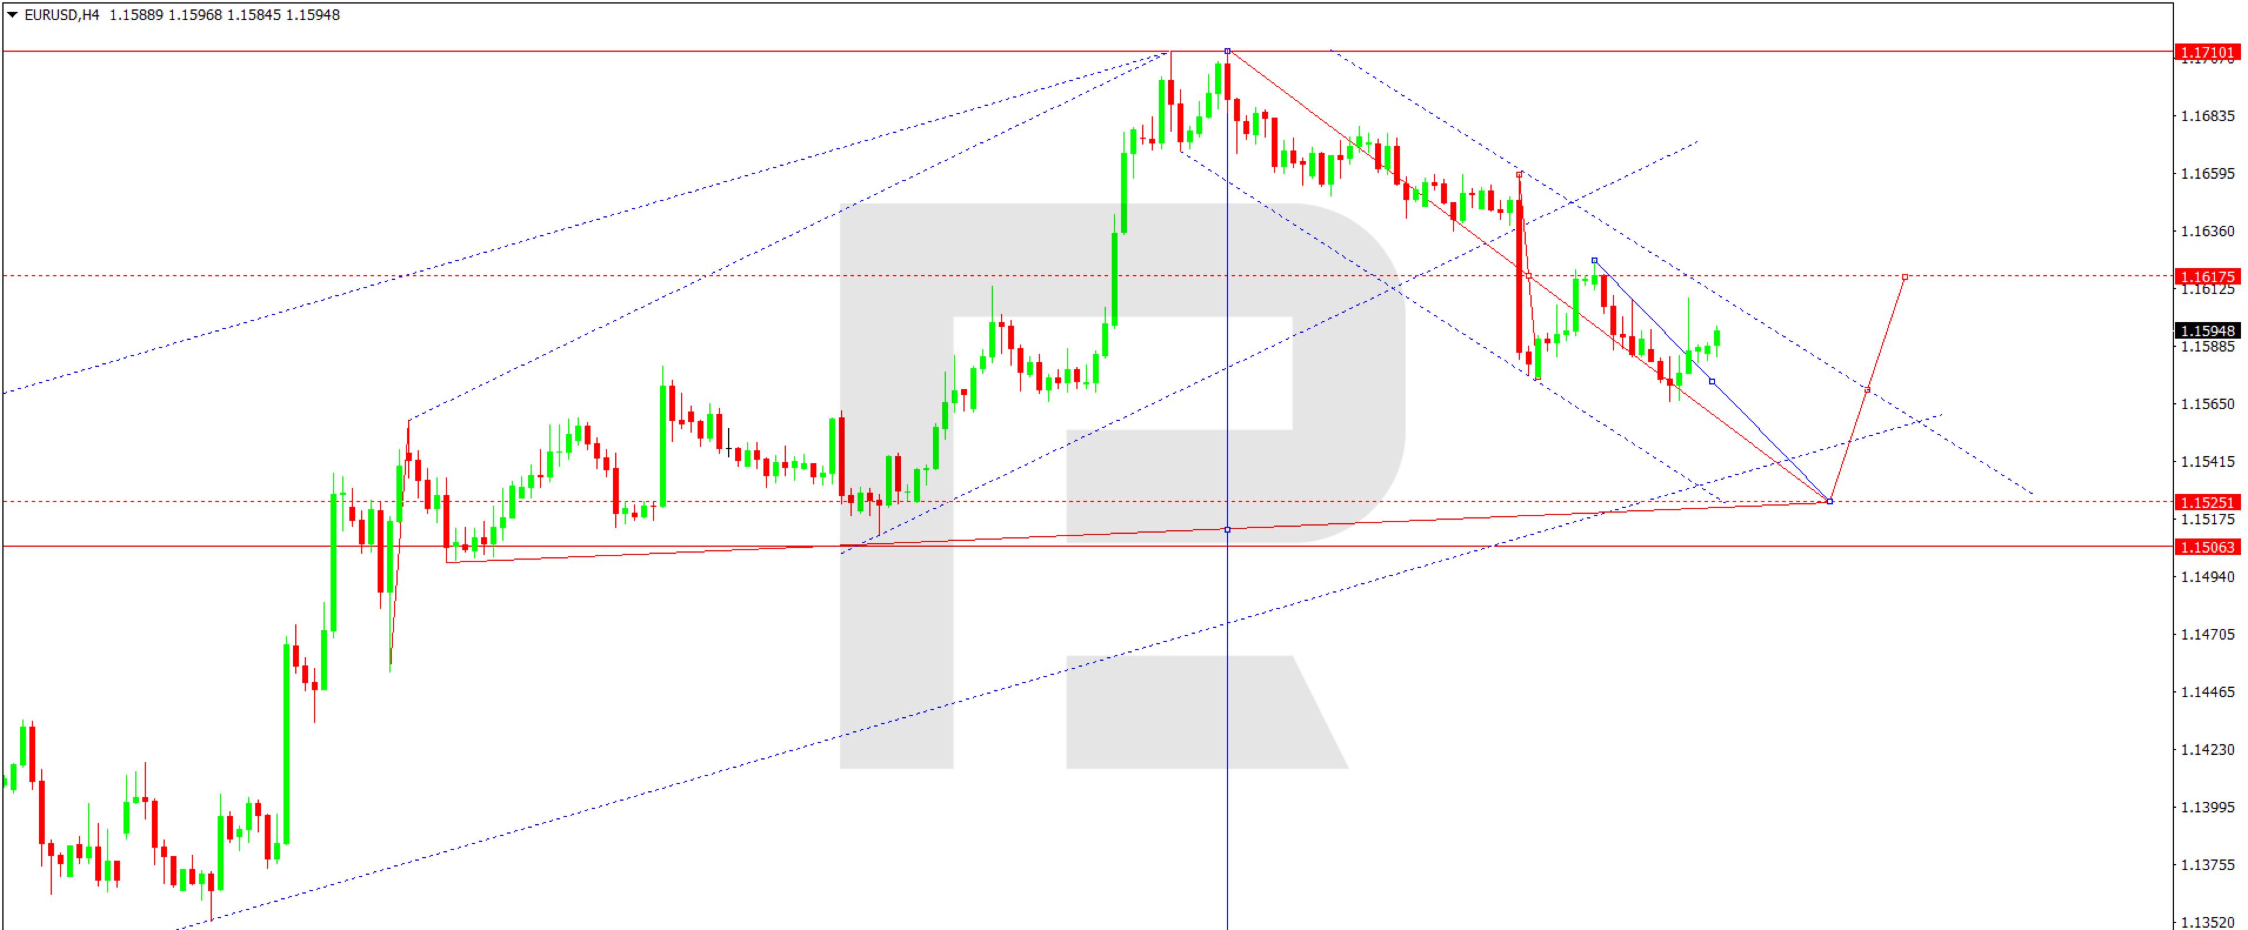Click the midpoint handle of the red forecast line
Viewport: 2248px width, 930px height.
(1867, 389)
